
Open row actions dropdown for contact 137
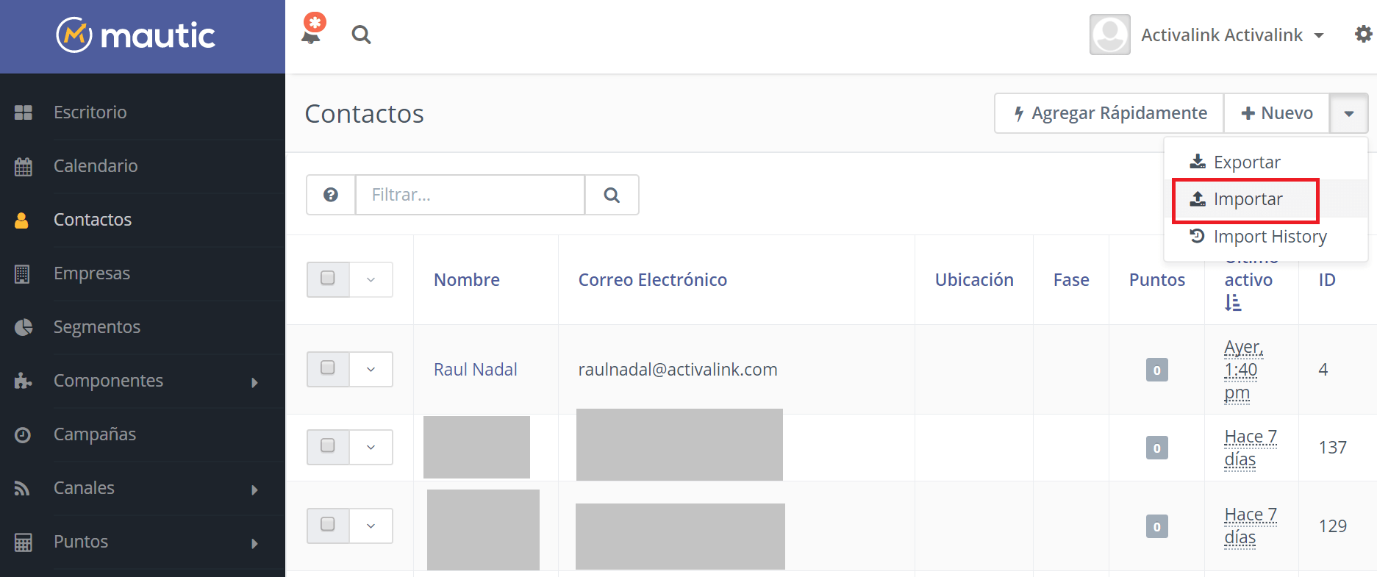tap(371, 447)
